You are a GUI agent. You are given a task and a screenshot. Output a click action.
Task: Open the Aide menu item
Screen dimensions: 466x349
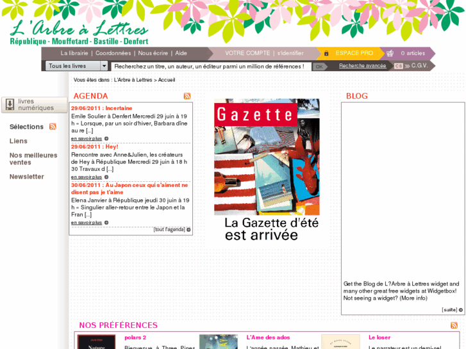pyautogui.click(x=181, y=53)
